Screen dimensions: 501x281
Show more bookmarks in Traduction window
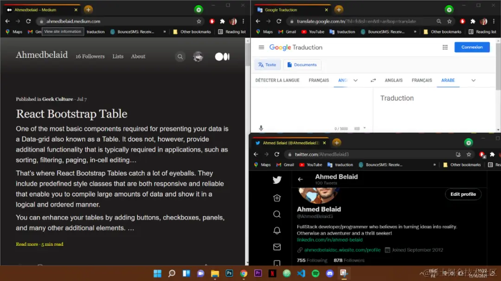tap(415, 31)
